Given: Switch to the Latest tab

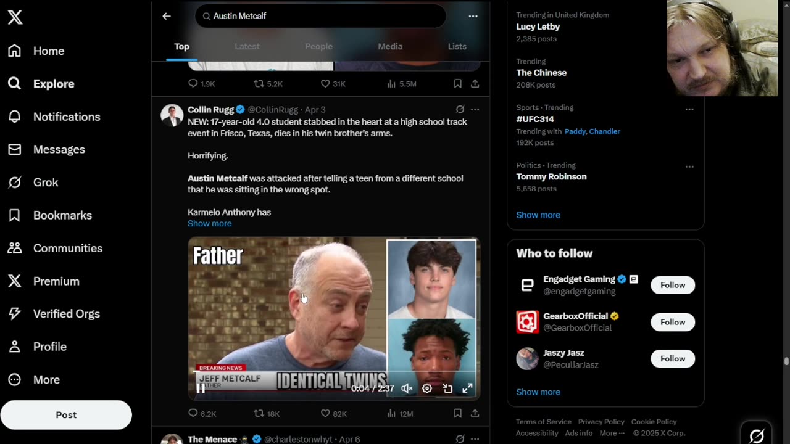Looking at the screenshot, I should point(247,46).
